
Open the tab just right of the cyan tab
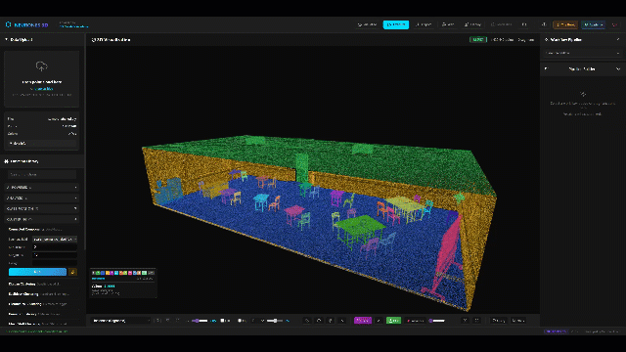(x=424, y=24)
